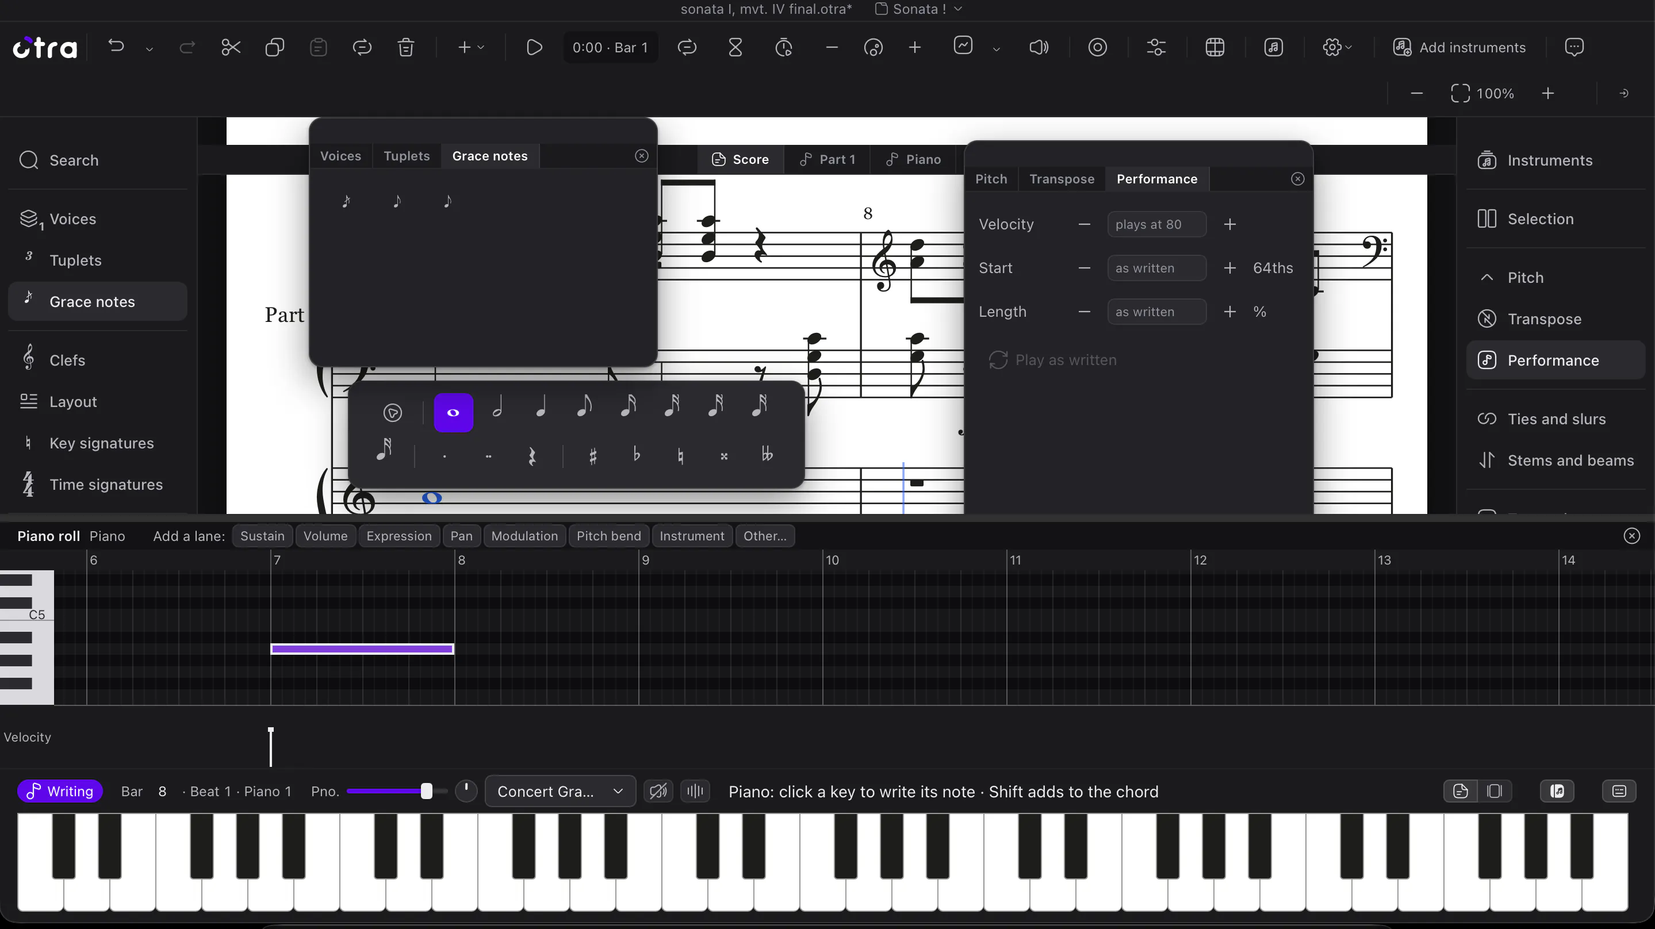Choose the first grace note type
Image resolution: width=1655 pixels, height=929 pixels.
(x=346, y=202)
